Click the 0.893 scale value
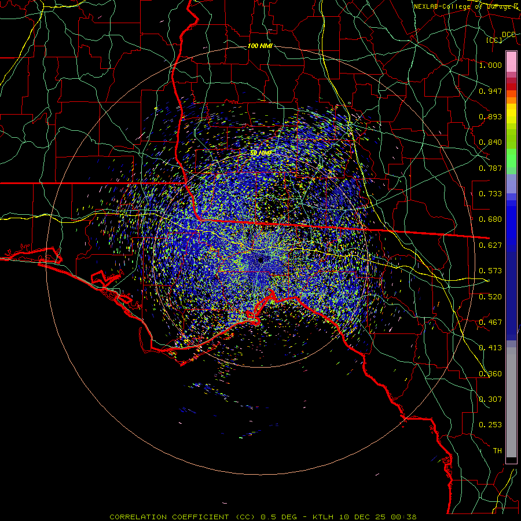The height and width of the screenshot is (521, 521). click(x=490, y=116)
